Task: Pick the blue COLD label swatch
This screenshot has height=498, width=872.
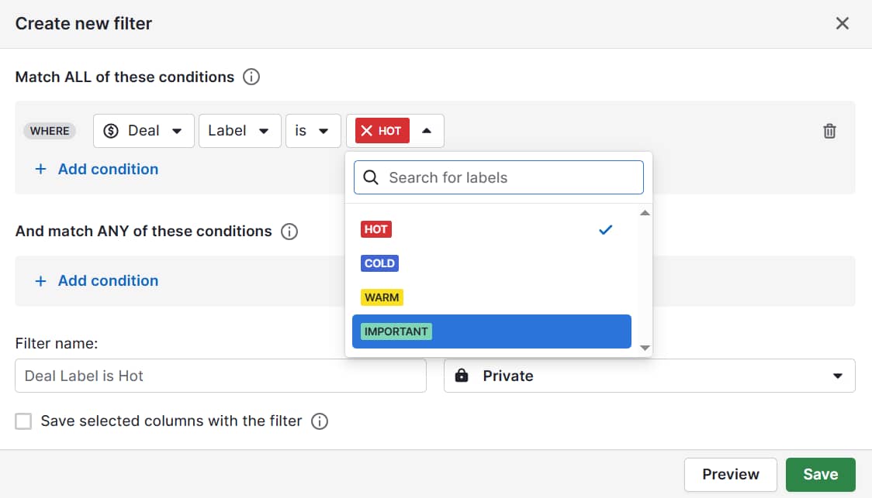Action: point(379,263)
